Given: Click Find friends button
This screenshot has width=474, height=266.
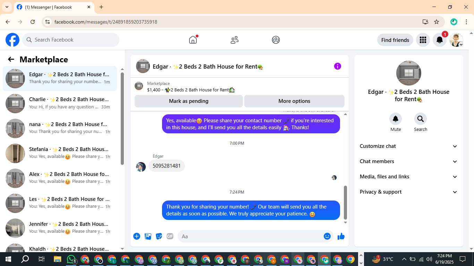Looking at the screenshot, I should tap(395, 40).
